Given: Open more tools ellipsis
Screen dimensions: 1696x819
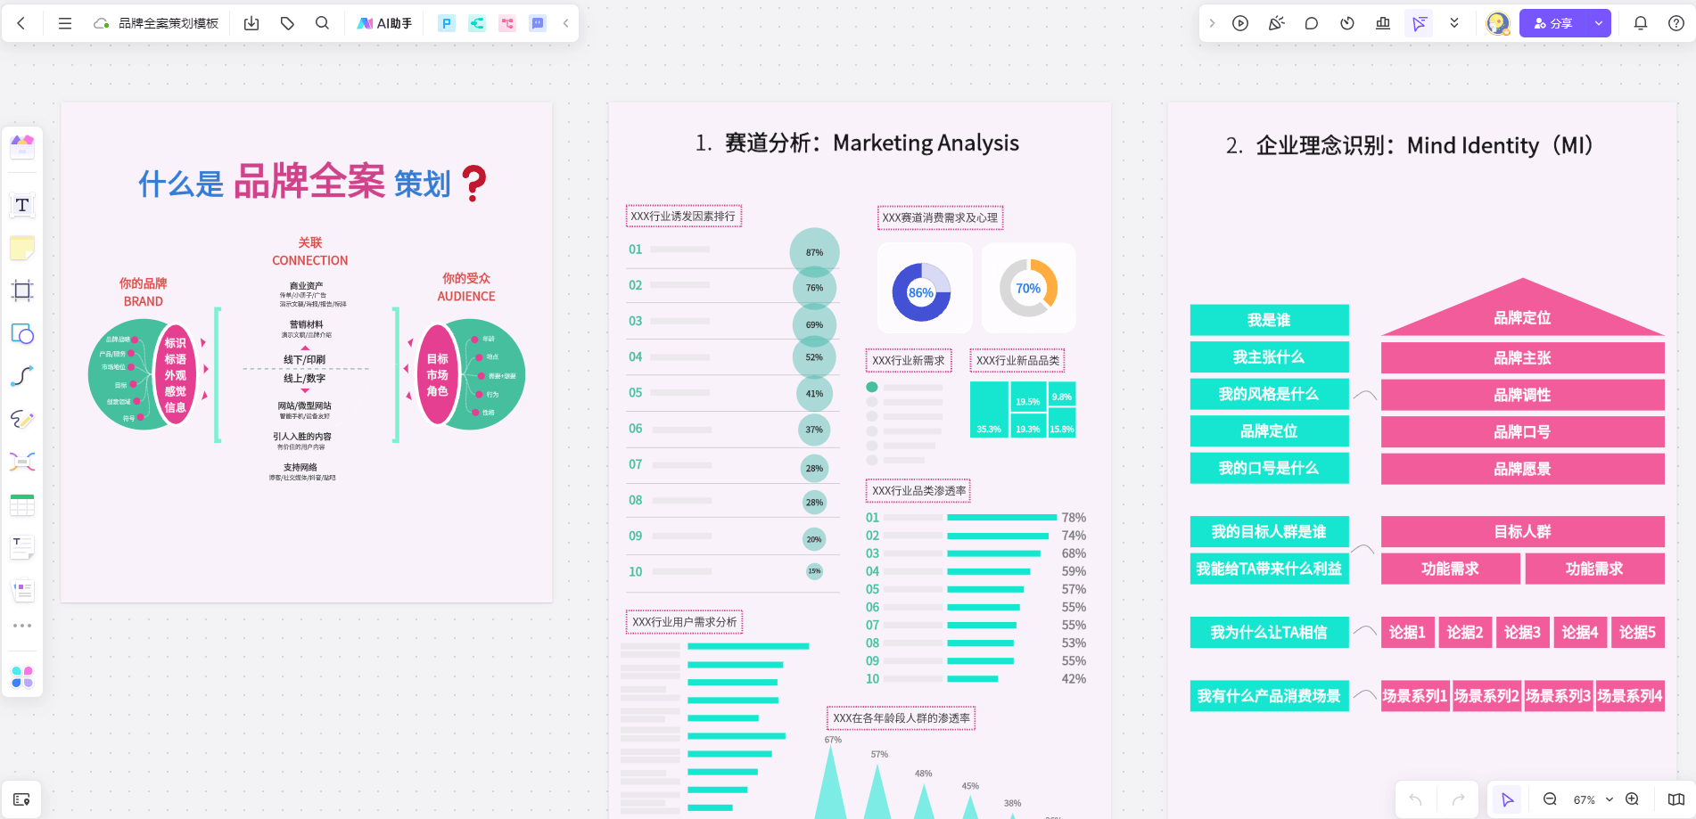Looking at the screenshot, I should click(x=22, y=626).
